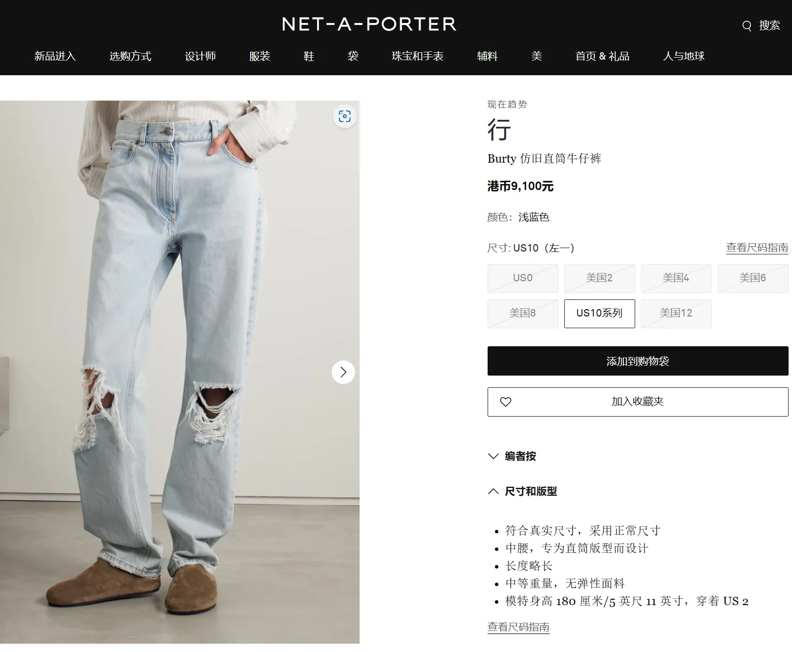The height and width of the screenshot is (652, 792).
Task: Click the 行 brand name link
Action: (x=499, y=130)
